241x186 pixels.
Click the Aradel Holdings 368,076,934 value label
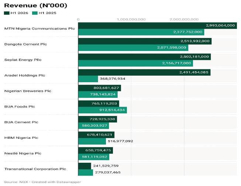(x=113, y=79)
